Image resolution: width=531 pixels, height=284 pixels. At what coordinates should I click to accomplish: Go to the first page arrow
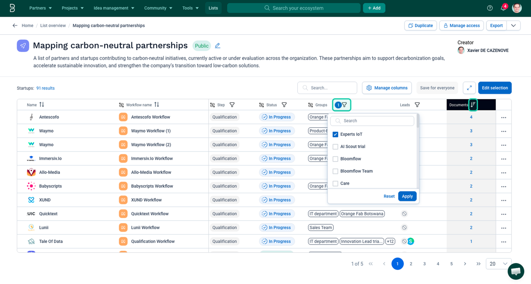[x=371, y=264]
